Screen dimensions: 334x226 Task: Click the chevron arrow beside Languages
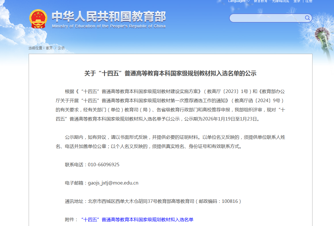248,1
